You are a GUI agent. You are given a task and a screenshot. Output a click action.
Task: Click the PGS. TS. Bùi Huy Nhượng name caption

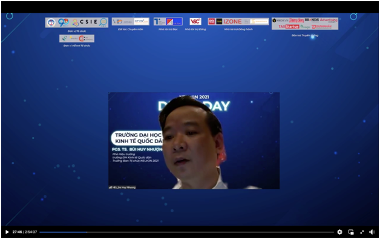(137, 149)
